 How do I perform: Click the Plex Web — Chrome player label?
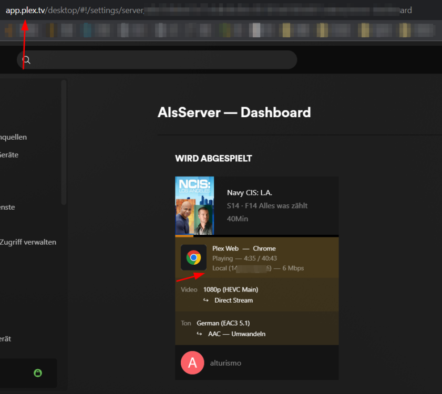244,248
